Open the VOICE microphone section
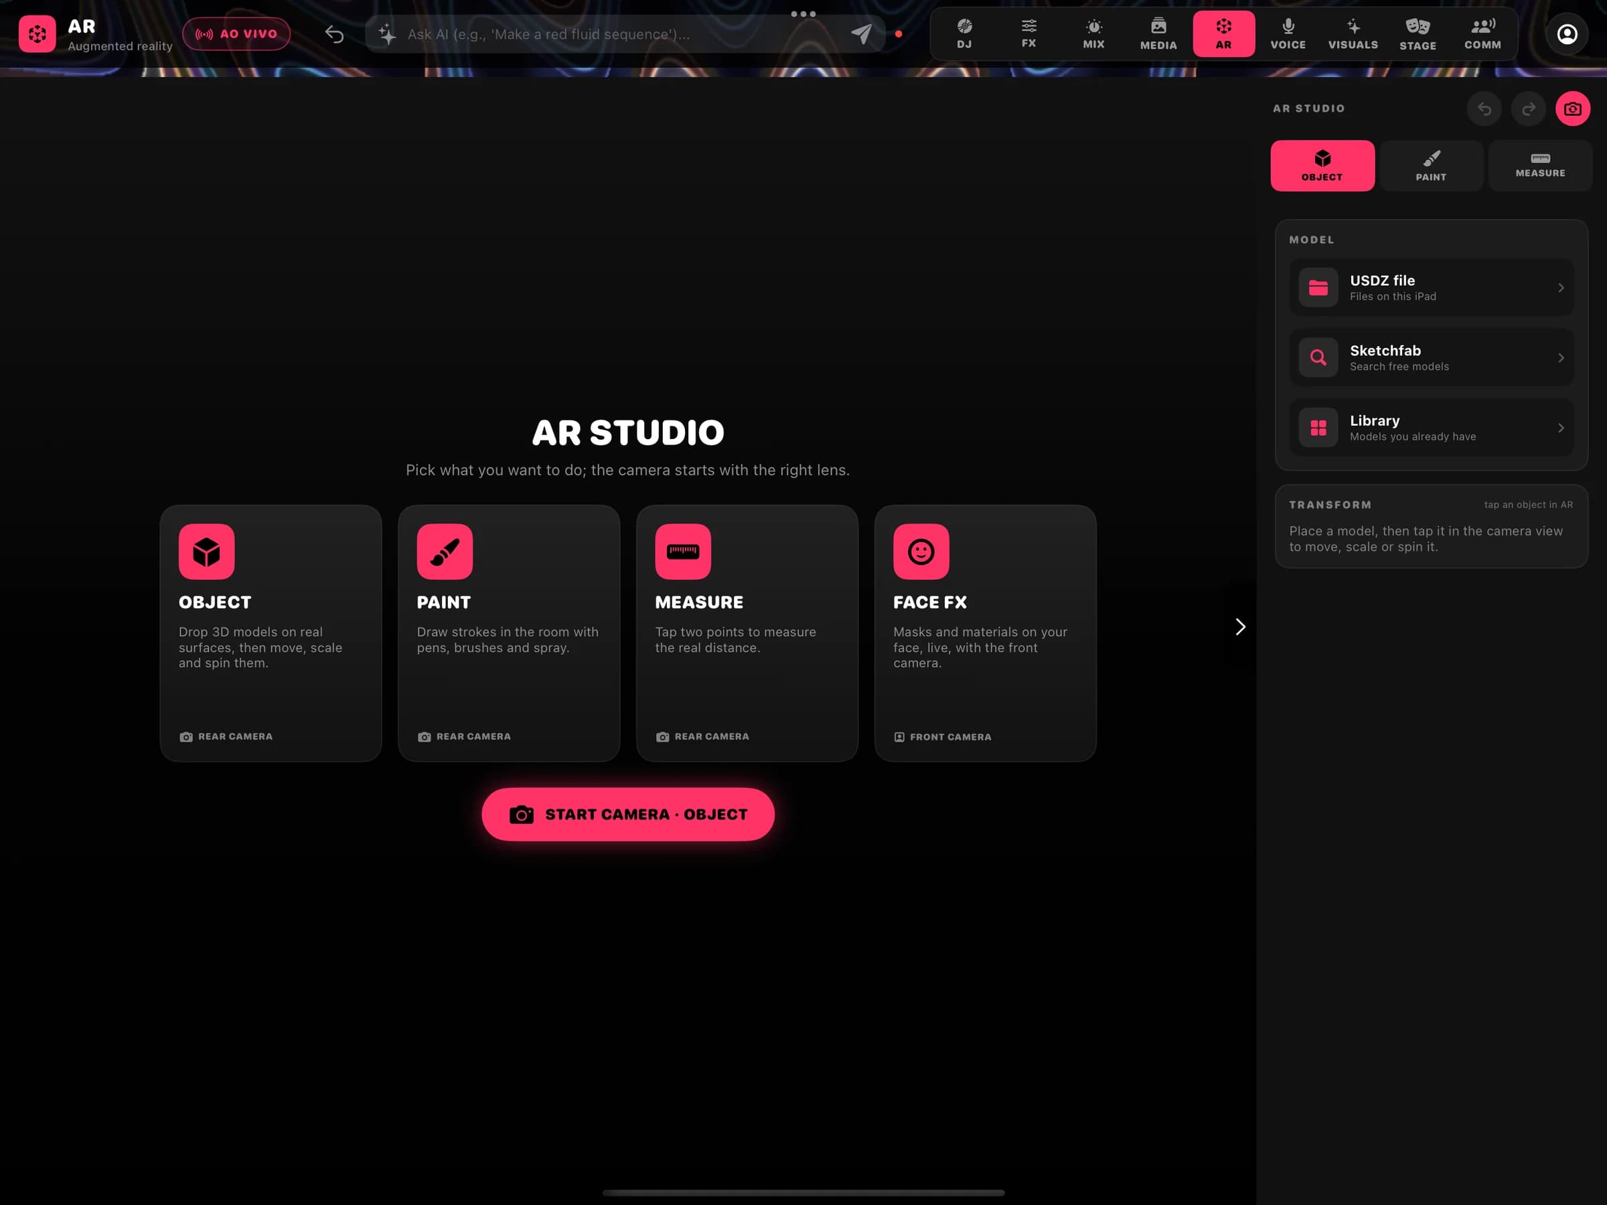Screen dimensions: 1607x1205 coord(1288,34)
